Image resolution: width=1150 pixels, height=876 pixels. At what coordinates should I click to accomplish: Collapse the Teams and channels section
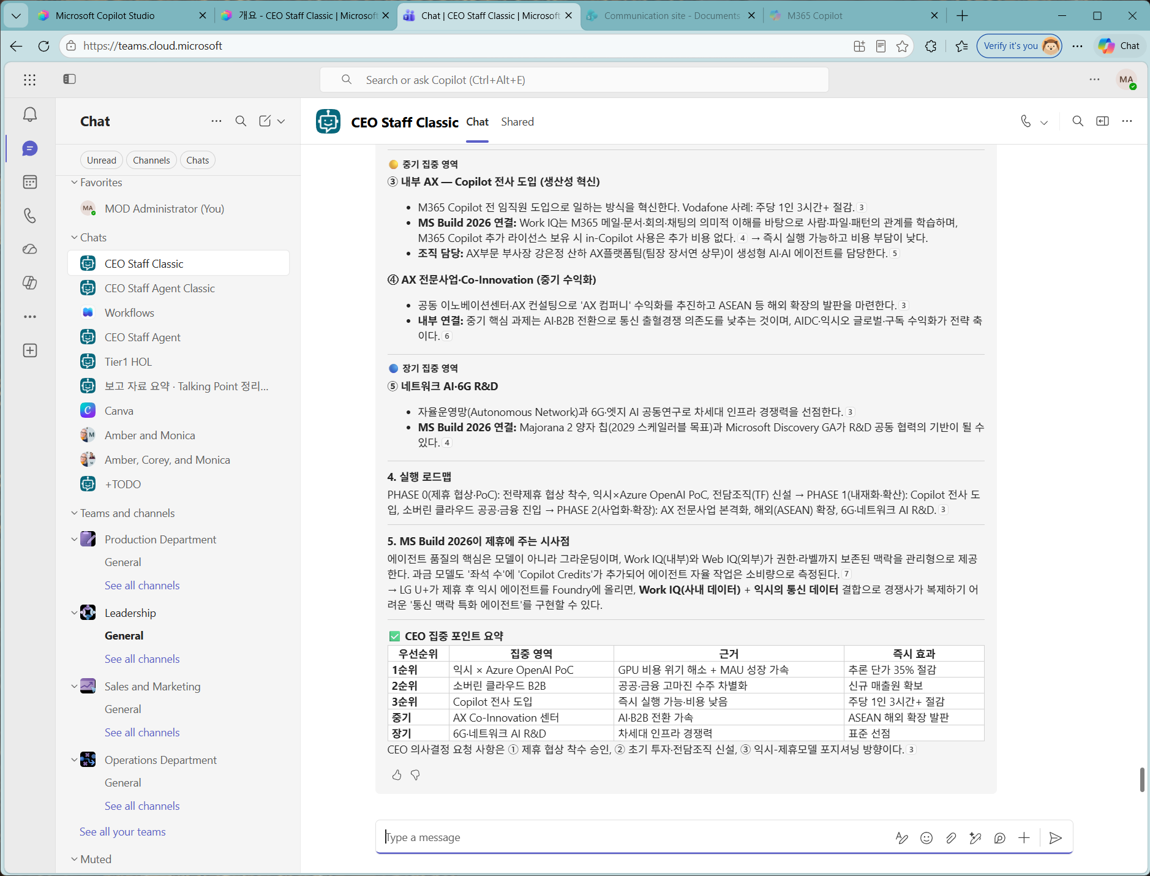(x=74, y=513)
